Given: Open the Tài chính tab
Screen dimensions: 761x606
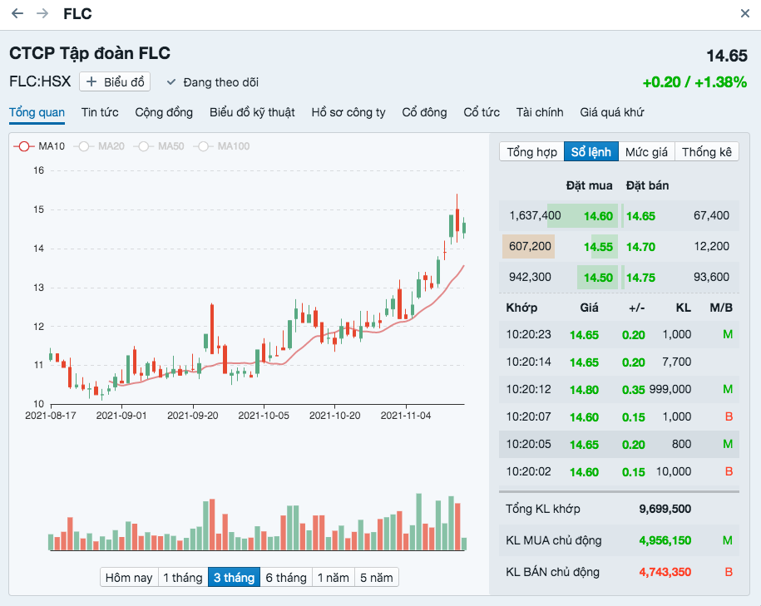Looking at the screenshot, I should [x=539, y=112].
